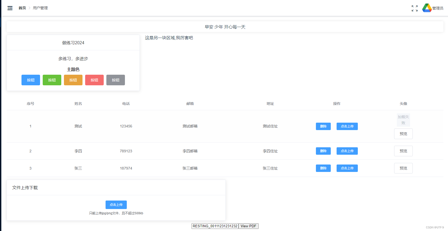Click the phone cell 123456
448x231 pixels.
point(126,126)
